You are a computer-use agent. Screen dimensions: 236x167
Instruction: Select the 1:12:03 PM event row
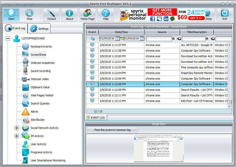click(157, 67)
